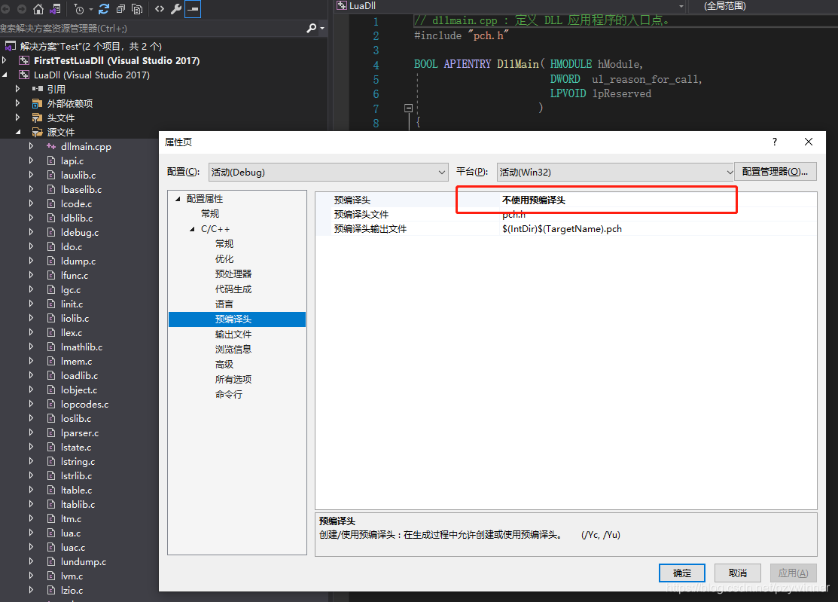Click the clock history icon in the toolbar
Image resolution: width=838 pixels, height=602 pixels.
[80, 9]
